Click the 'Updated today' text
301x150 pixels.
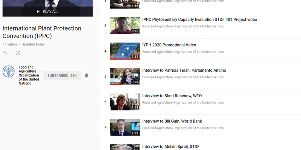pyautogui.click(x=33, y=44)
